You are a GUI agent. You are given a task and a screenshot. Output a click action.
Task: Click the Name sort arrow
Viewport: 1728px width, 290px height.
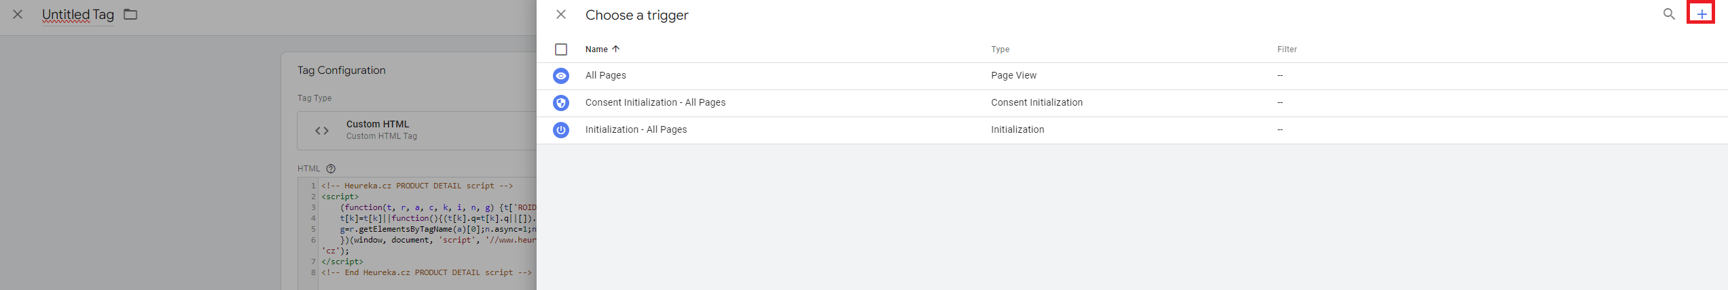point(615,49)
